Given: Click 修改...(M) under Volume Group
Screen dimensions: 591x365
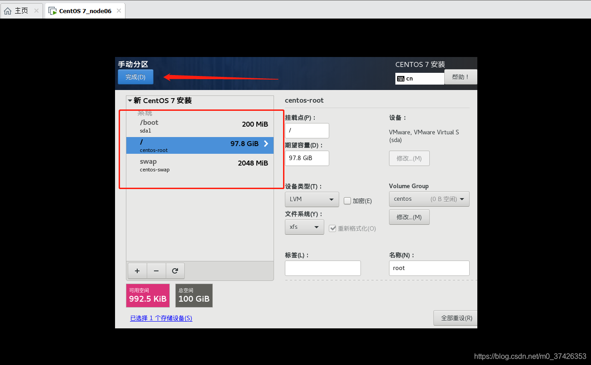Looking at the screenshot, I should point(409,217).
